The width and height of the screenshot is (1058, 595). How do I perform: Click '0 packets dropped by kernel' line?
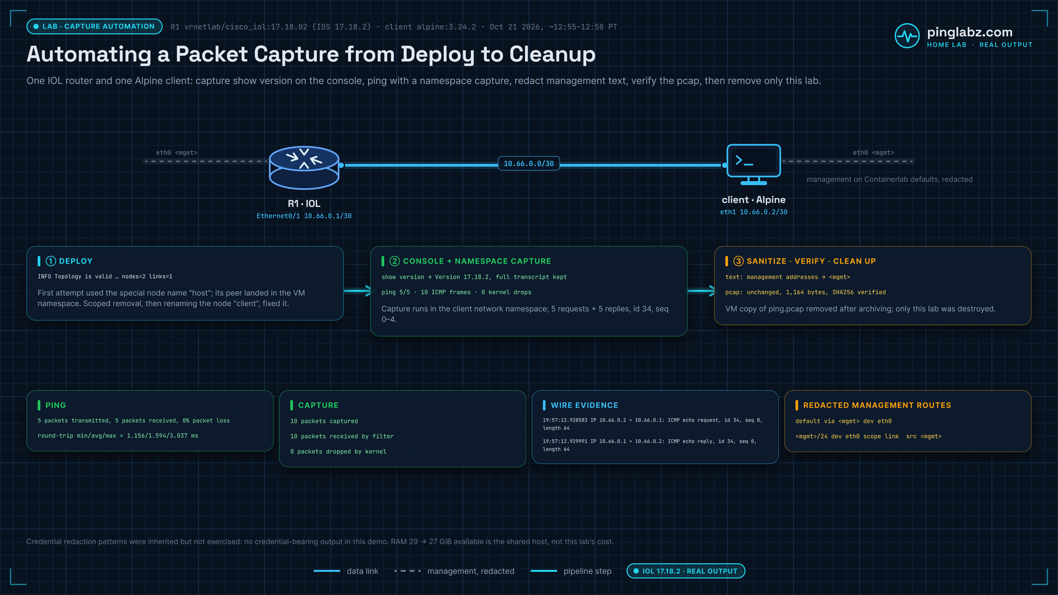click(x=339, y=452)
